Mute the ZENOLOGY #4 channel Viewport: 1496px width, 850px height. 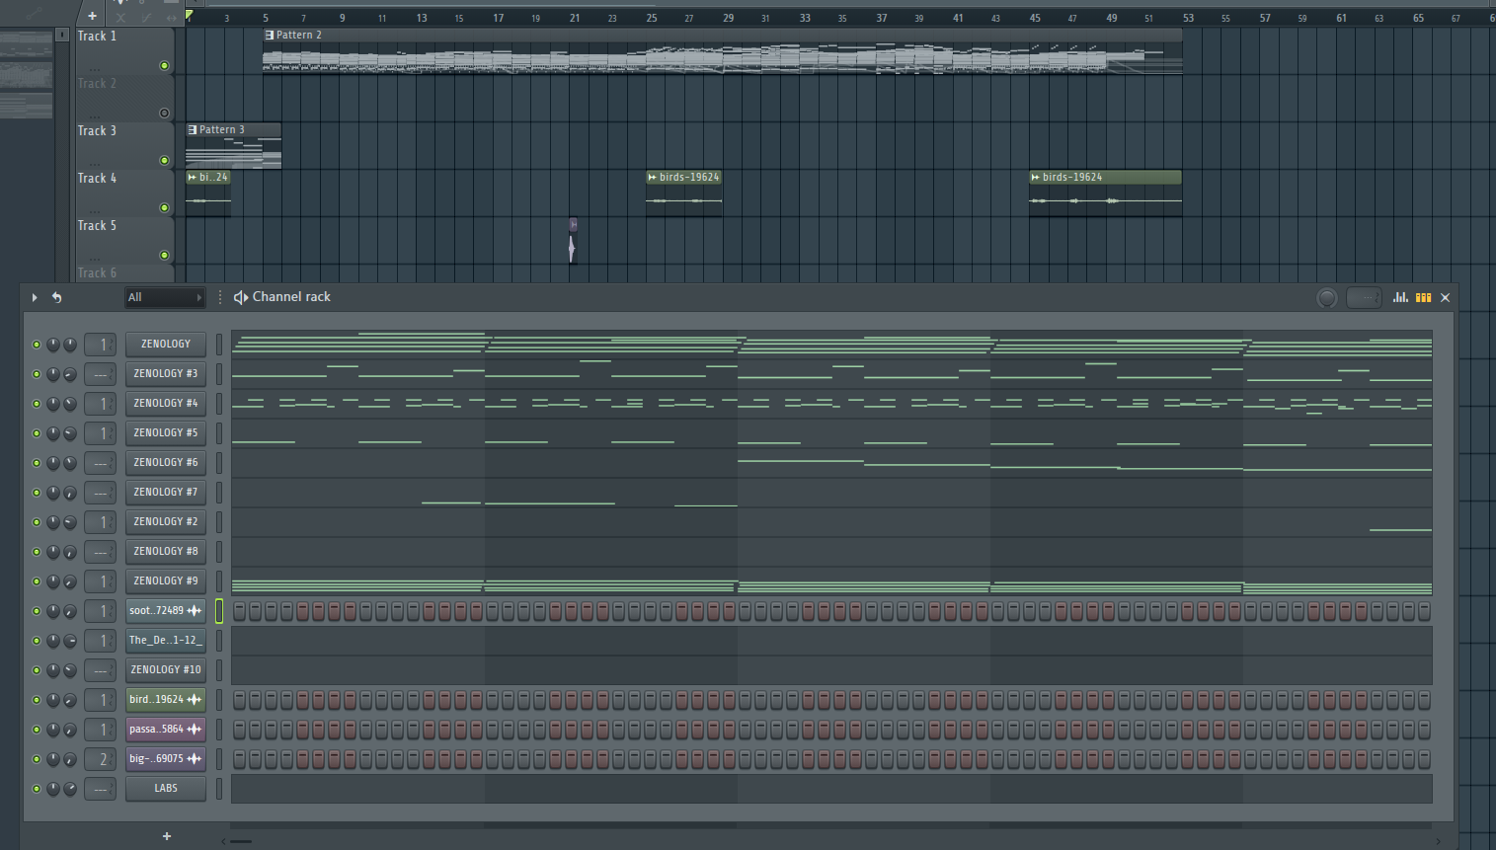[x=37, y=404]
